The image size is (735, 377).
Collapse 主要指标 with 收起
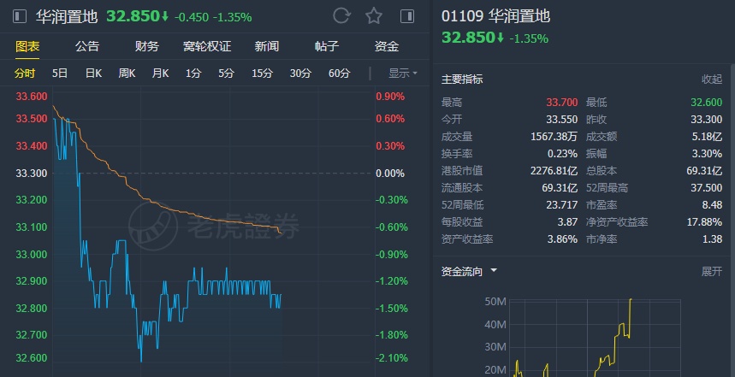tap(712, 80)
